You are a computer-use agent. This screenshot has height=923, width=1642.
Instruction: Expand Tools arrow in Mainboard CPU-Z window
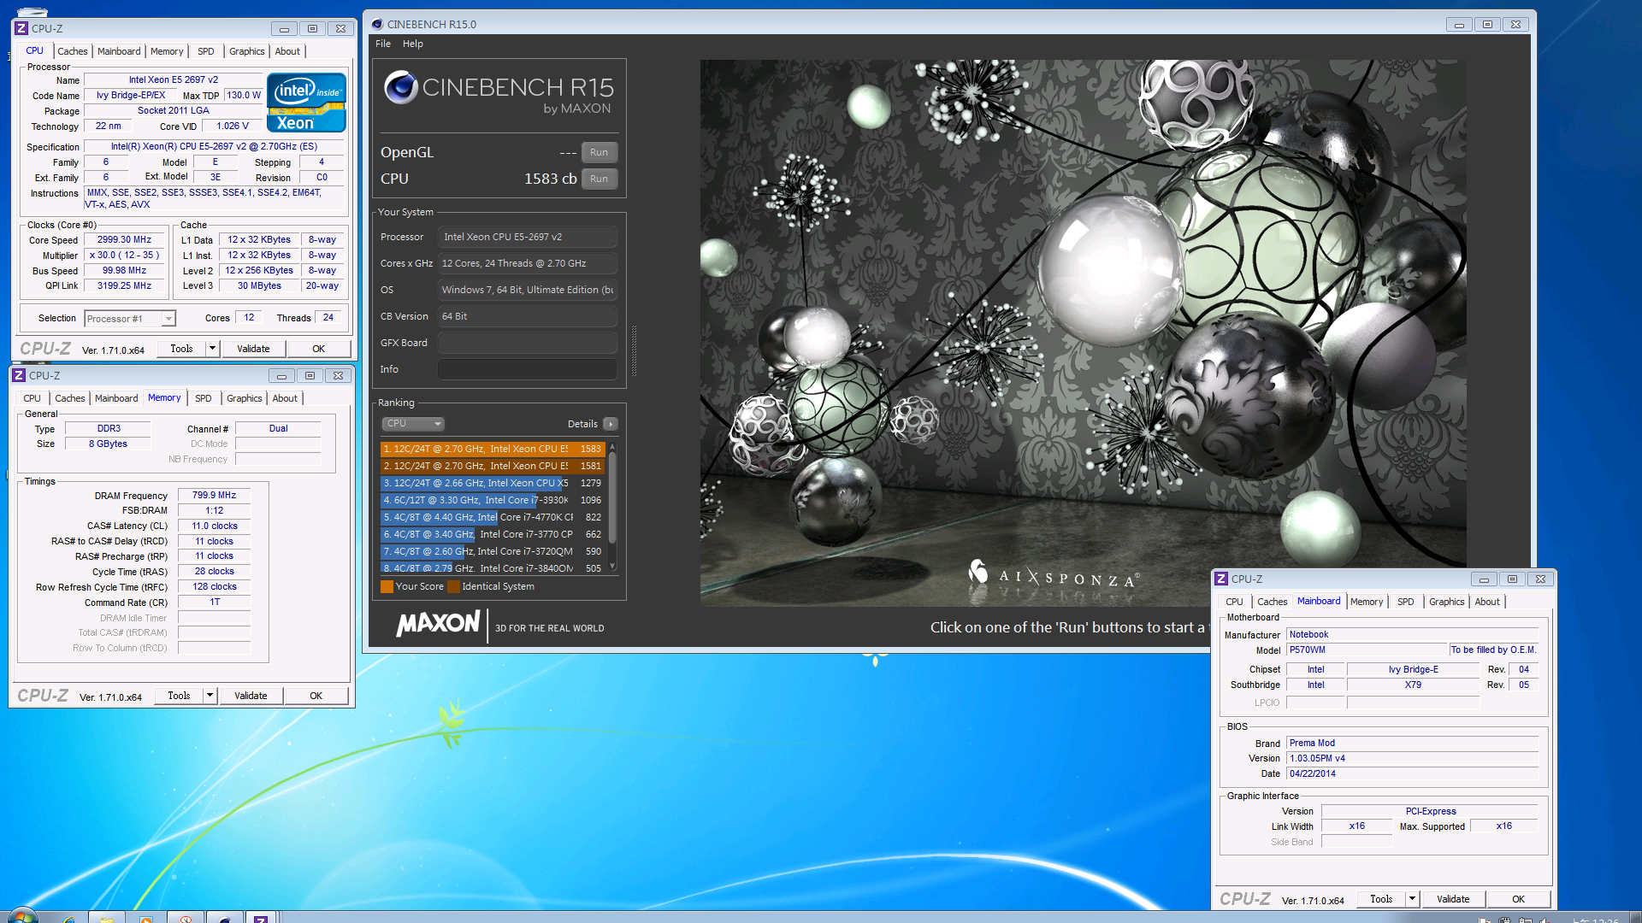[1412, 899]
